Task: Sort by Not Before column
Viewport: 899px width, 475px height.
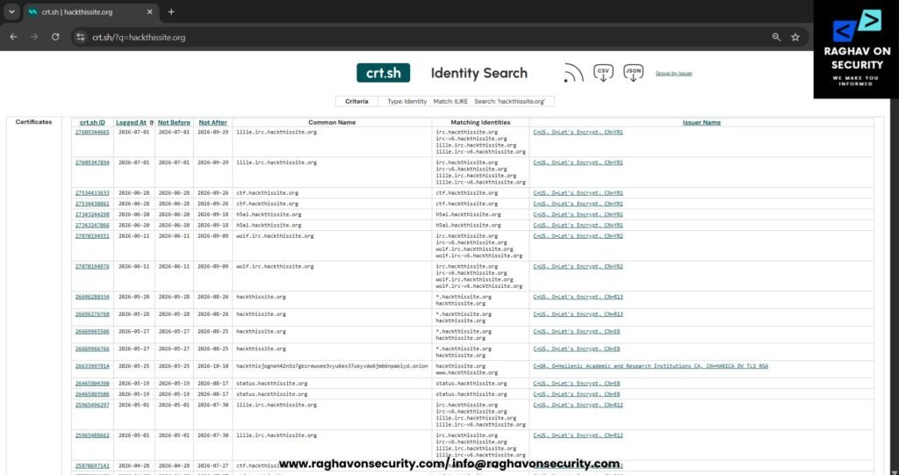Action: point(174,122)
